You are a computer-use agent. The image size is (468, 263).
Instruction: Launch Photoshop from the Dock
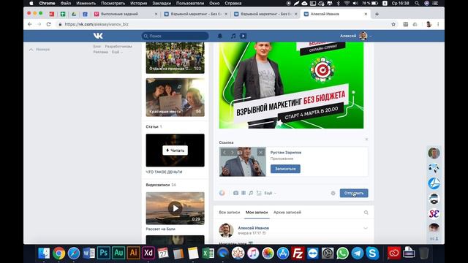pos(104,253)
